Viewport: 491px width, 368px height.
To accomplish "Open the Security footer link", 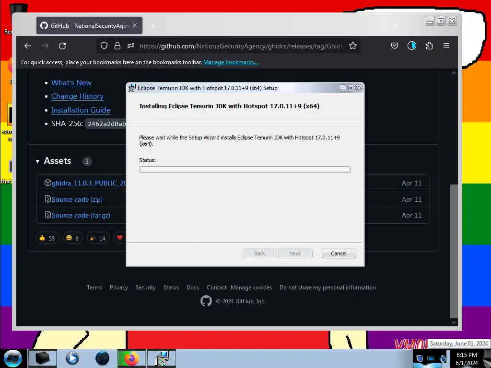I will (x=146, y=287).
